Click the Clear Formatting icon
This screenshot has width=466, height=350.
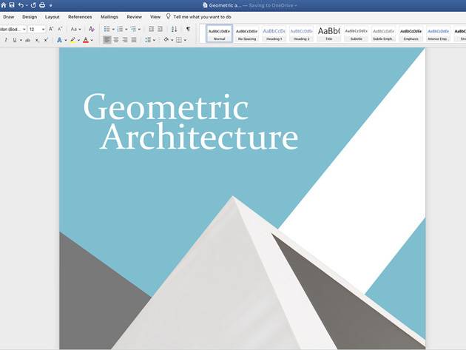tap(92, 30)
